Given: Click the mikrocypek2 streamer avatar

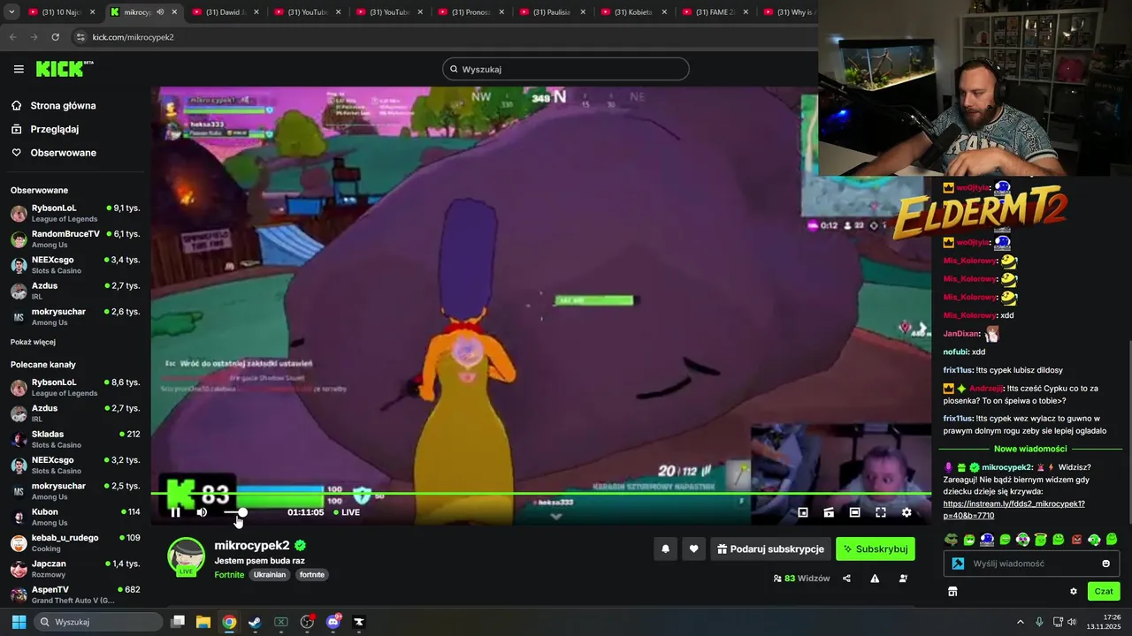Looking at the screenshot, I should tap(187, 556).
